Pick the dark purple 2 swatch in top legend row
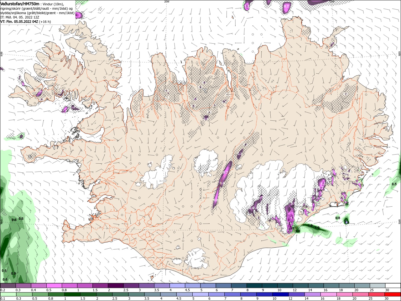The image size is (401, 301). tap(115, 286)
